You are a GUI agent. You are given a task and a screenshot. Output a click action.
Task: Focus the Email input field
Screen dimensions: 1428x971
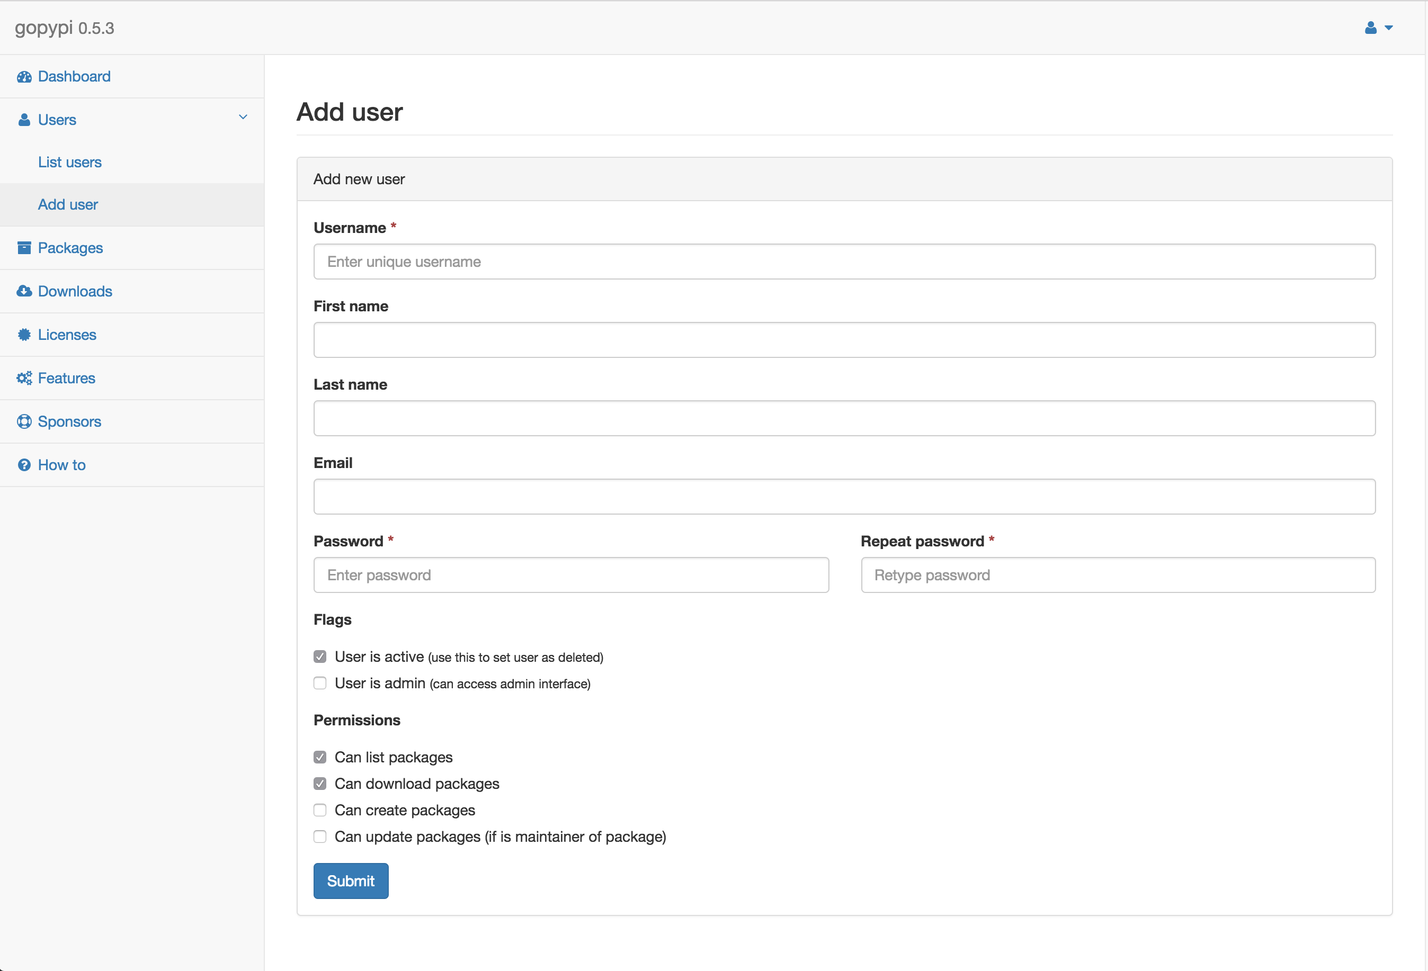[x=844, y=496]
